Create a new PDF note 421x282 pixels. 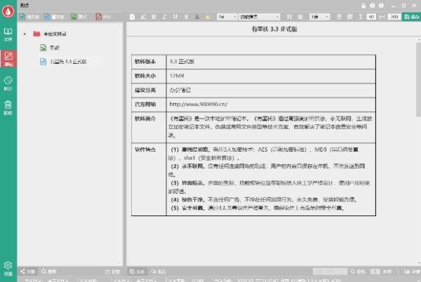[103, 17]
